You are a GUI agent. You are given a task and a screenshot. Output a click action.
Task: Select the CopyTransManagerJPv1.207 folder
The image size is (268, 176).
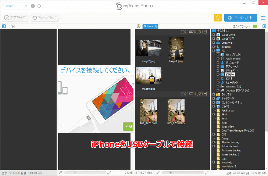[x=238, y=130]
